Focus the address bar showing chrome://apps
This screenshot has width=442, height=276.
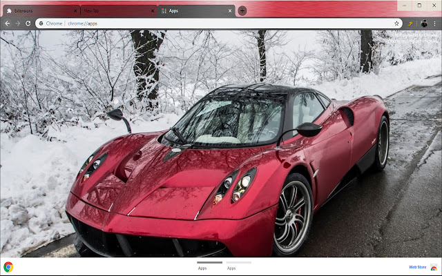point(218,23)
